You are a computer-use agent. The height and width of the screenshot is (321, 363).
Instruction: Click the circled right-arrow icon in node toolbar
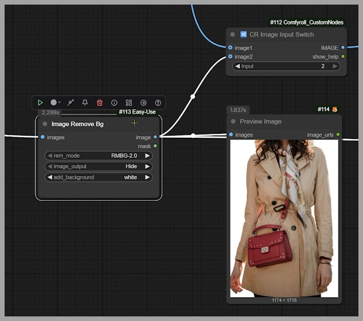coord(144,103)
